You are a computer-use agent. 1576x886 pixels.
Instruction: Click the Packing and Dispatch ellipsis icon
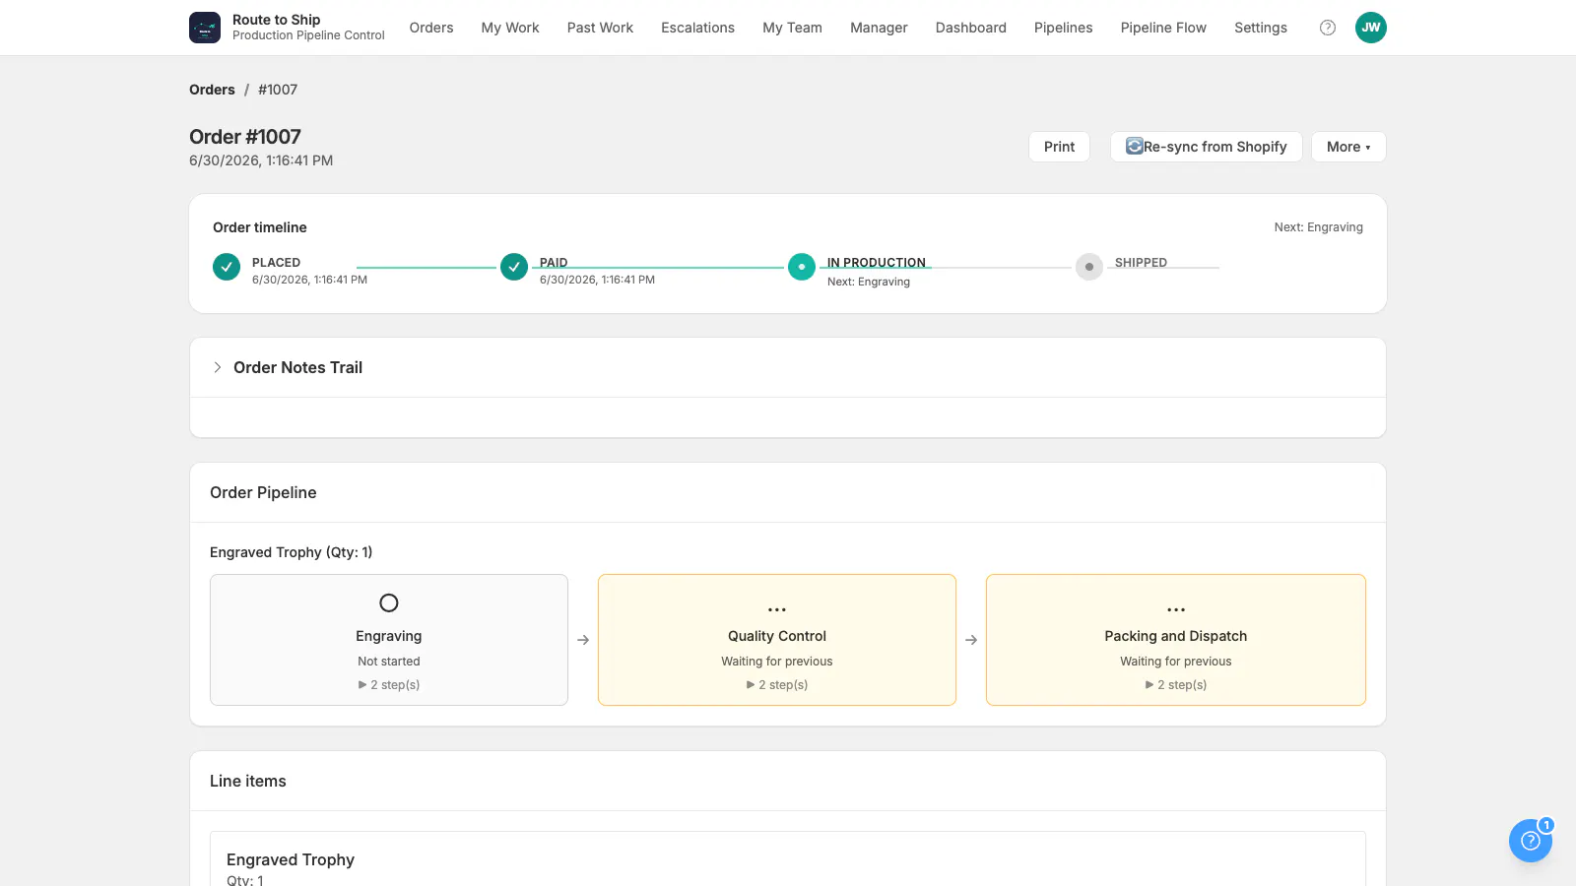1176,609
